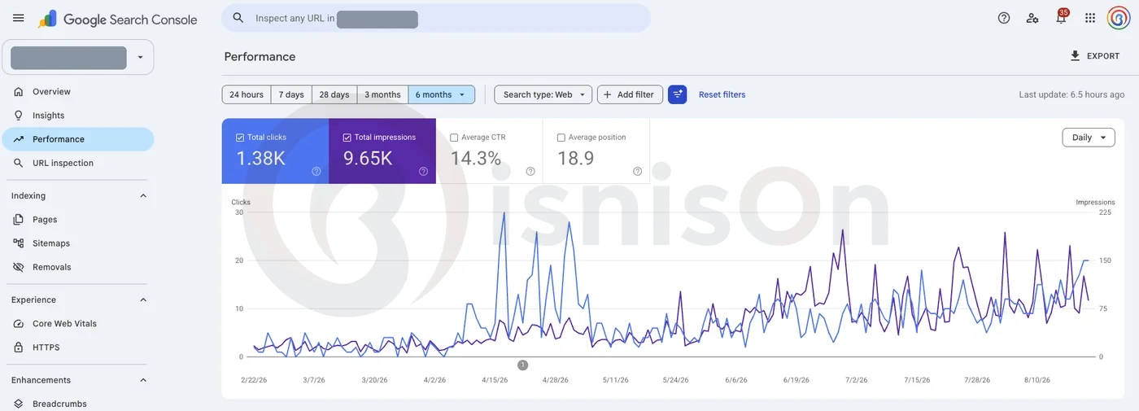
Task: Click the '7/2/26' date on chart axis
Action: [856, 380]
